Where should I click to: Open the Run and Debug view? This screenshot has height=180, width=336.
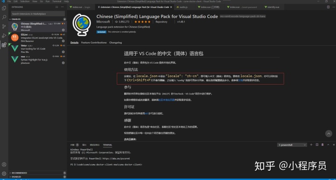coord(4,36)
